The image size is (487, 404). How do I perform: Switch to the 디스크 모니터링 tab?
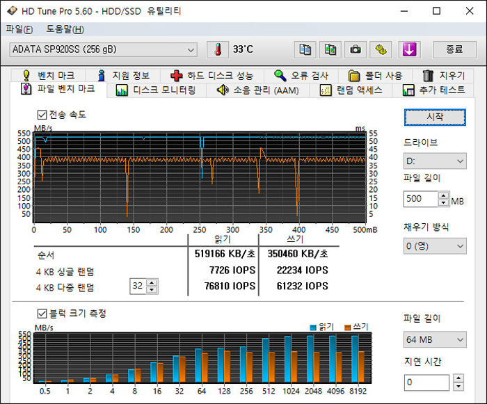pyautogui.click(x=157, y=90)
